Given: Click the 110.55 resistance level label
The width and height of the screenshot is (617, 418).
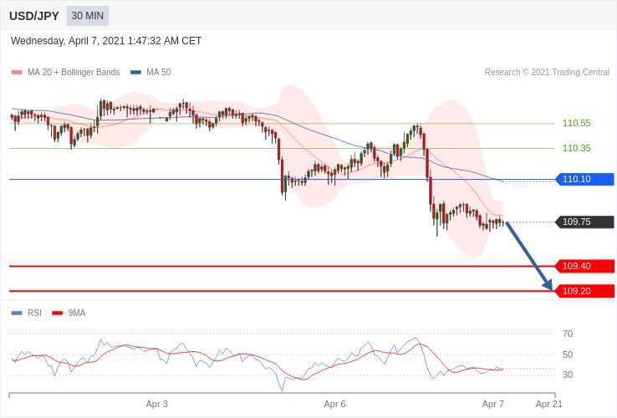Looking at the screenshot, I should 577,123.
